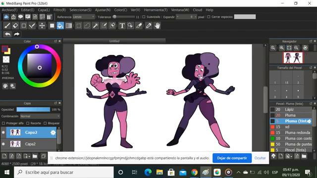The height and width of the screenshot is (178, 317).
Task: Select the Hand pan tool
Action: [x=158, y=26]
